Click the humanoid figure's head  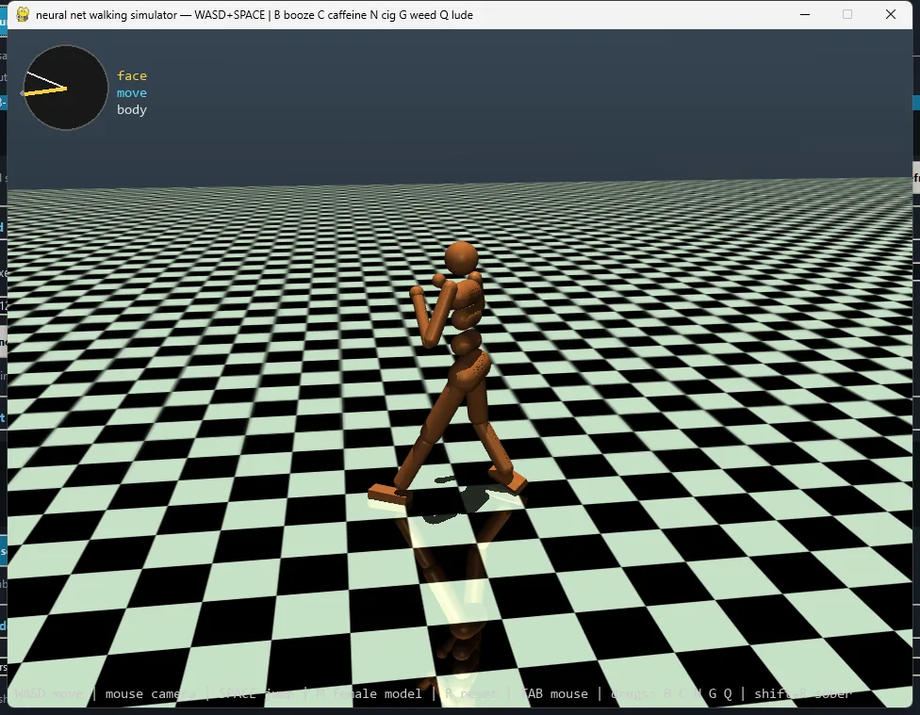pos(461,258)
